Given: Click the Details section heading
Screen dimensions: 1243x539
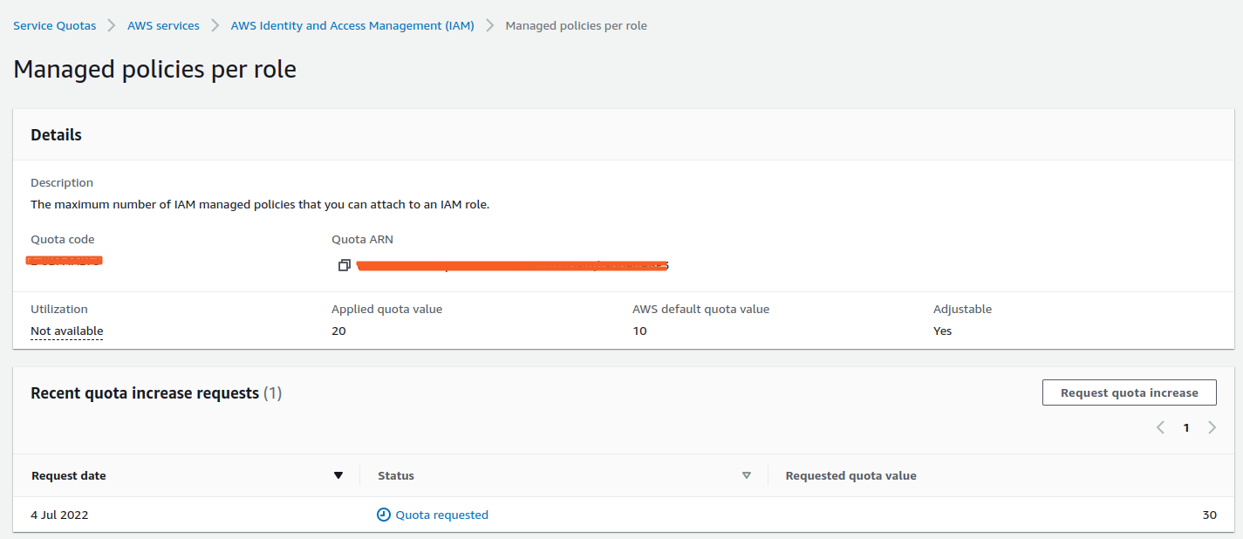Looking at the screenshot, I should click(x=56, y=135).
